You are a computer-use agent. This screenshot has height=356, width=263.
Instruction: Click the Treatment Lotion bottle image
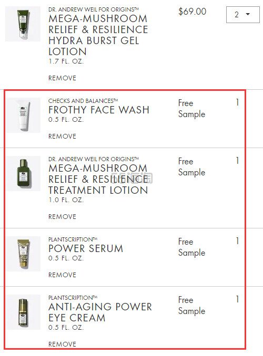click(23, 173)
